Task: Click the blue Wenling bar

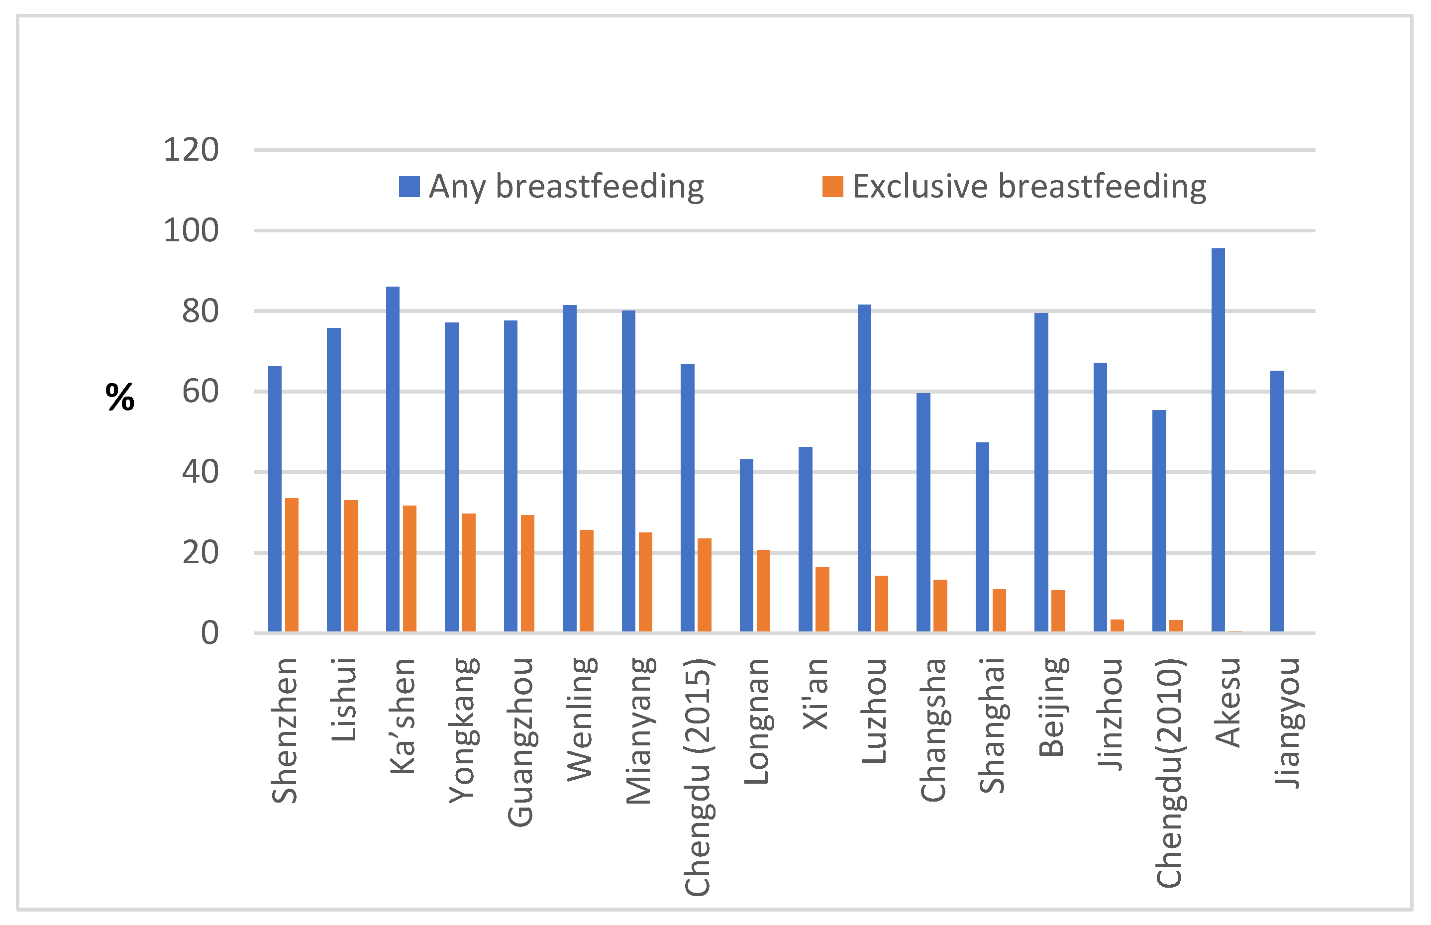Action: pyautogui.click(x=569, y=469)
